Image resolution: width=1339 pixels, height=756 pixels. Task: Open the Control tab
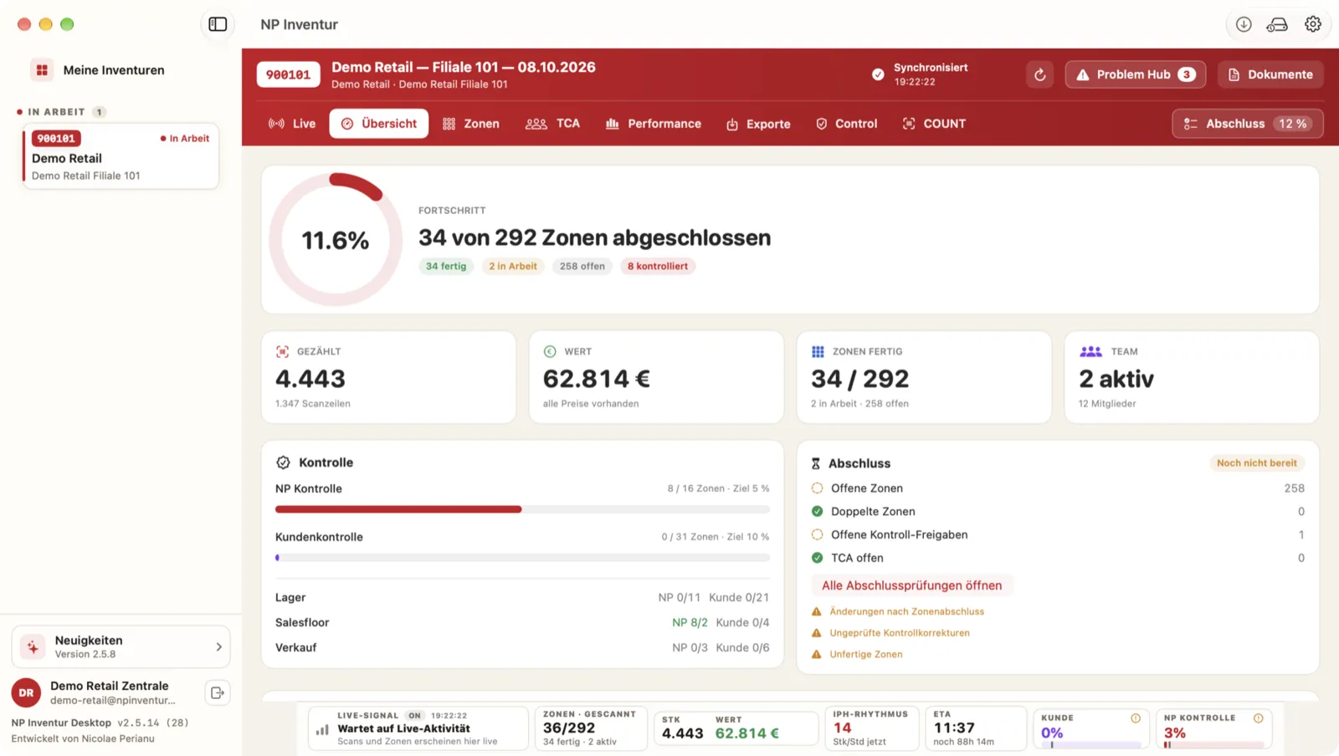click(x=846, y=124)
